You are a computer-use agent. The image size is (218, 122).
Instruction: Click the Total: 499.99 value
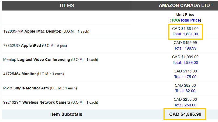[185, 48]
